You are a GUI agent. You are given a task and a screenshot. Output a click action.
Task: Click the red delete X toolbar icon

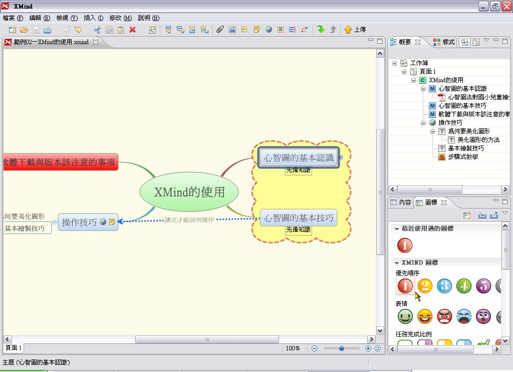coord(133,30)
